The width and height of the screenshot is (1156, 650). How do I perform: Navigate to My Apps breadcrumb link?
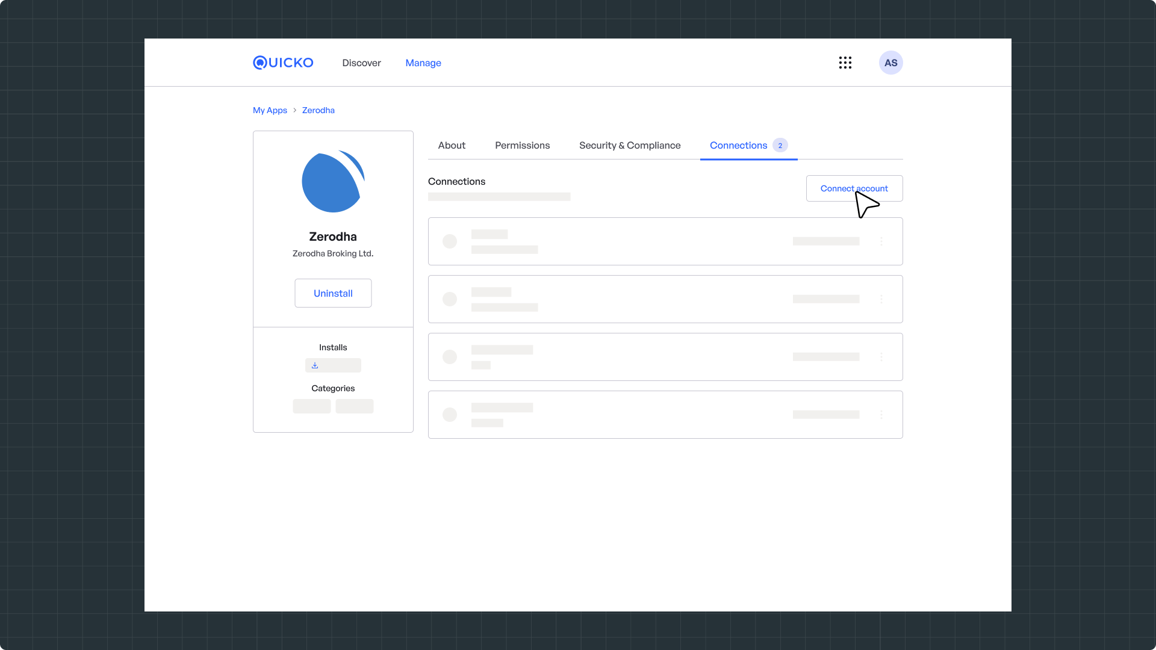point(270,110)
